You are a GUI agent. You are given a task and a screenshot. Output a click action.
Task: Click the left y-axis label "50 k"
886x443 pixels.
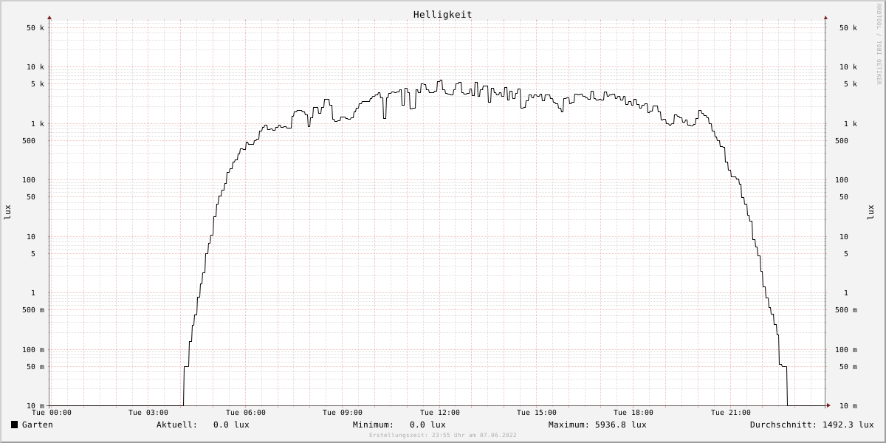point(35,28)
